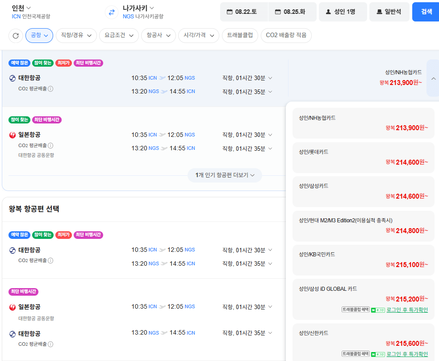Viewport: 439px width, 361px height.
Task: Collapse the price list with the up chevron
Action: pyautogui.click(x=433, y=79)
